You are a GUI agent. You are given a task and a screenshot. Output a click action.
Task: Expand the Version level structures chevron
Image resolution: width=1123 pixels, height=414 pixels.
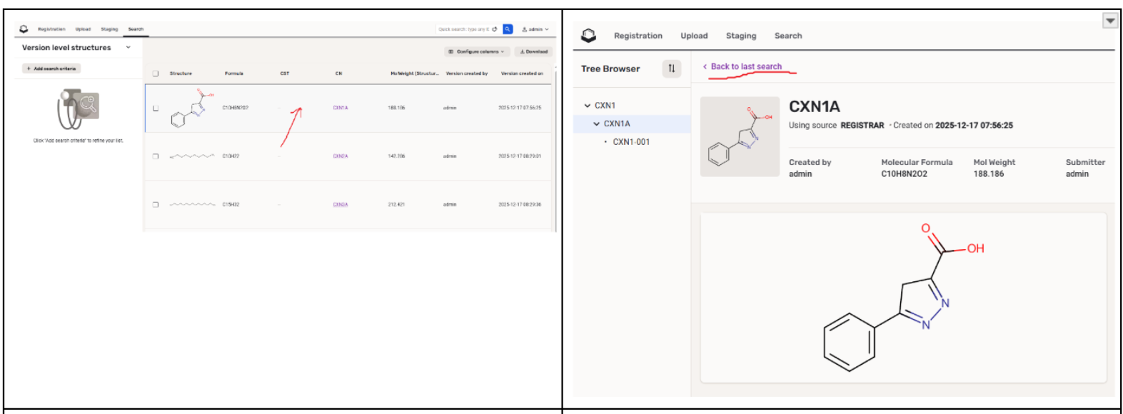(x=129, y=48)
